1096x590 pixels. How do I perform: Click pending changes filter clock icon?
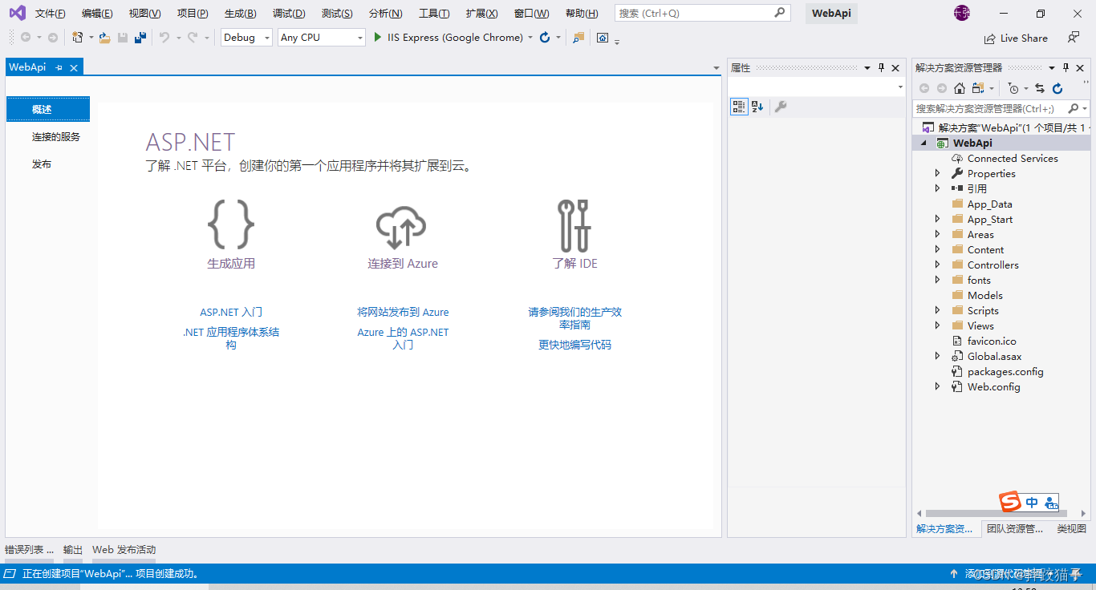[x=1014, y=88]
